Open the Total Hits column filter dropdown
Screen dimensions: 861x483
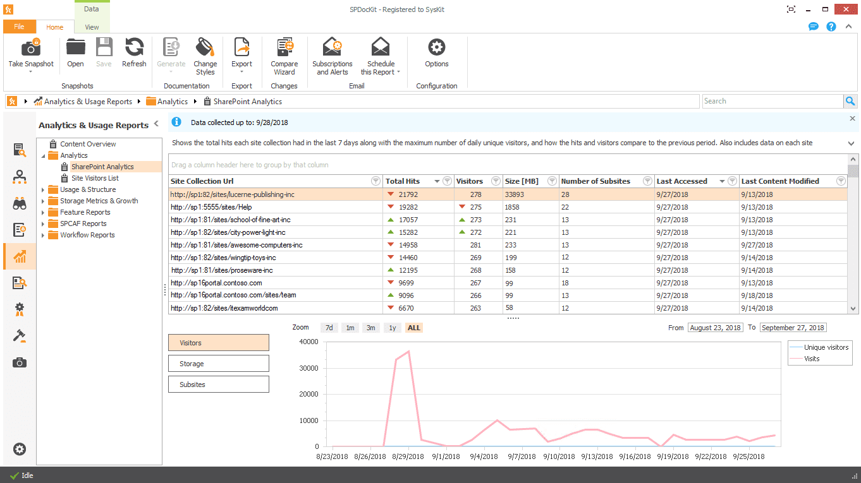pos(447,181)
